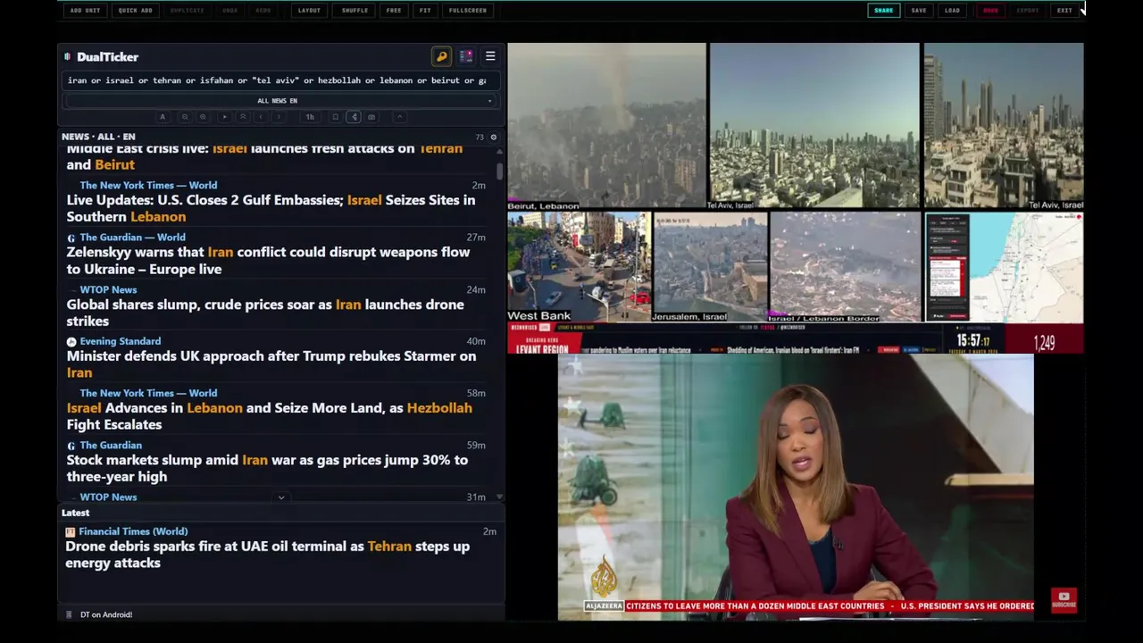
Task: Select the FIT layout mode
Action: coord(425,11)
